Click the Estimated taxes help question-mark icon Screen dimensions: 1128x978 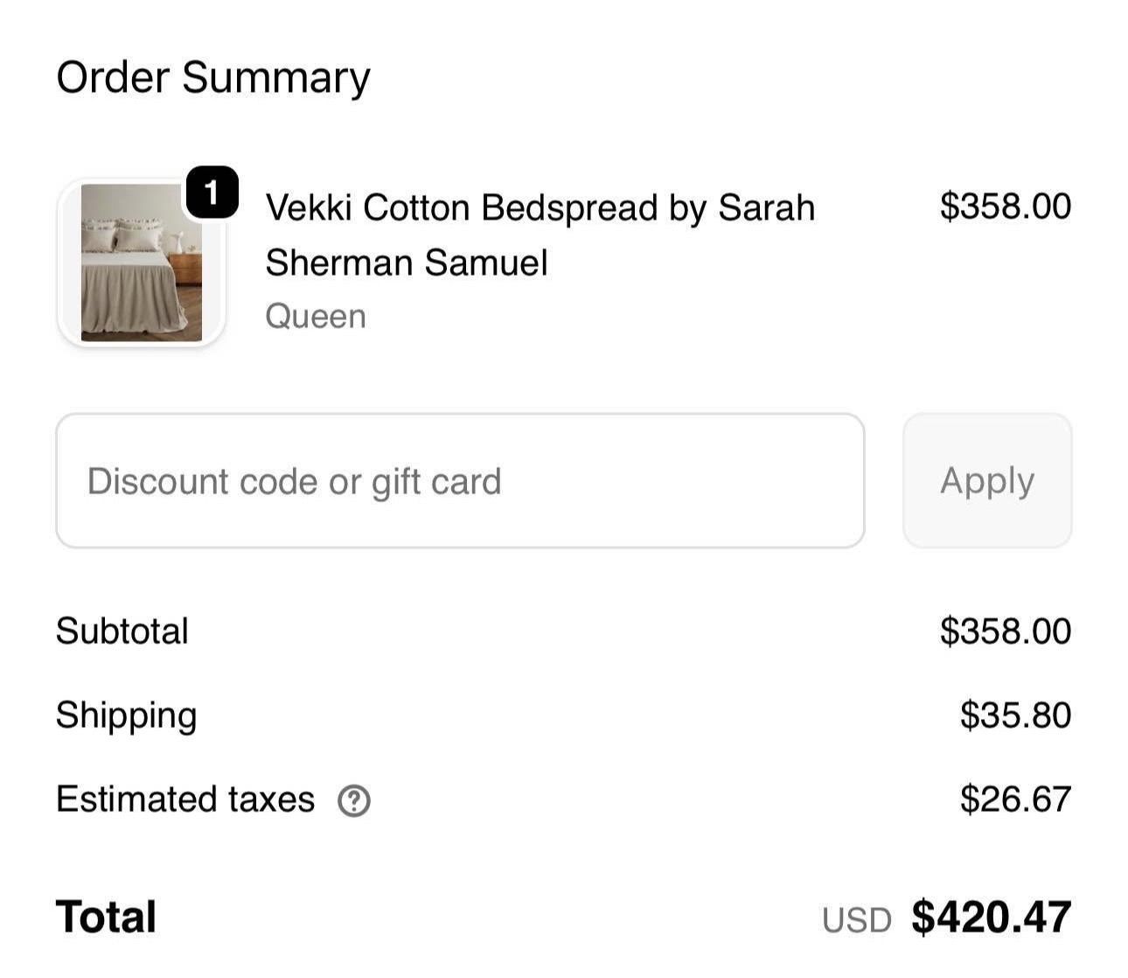click(x=354, y=800)
